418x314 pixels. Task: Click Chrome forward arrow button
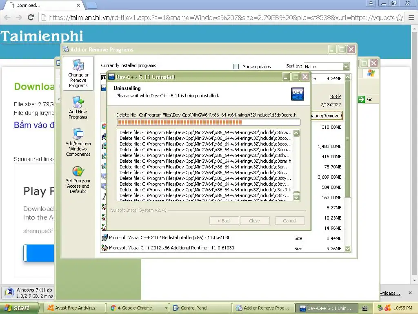(19, 18)
